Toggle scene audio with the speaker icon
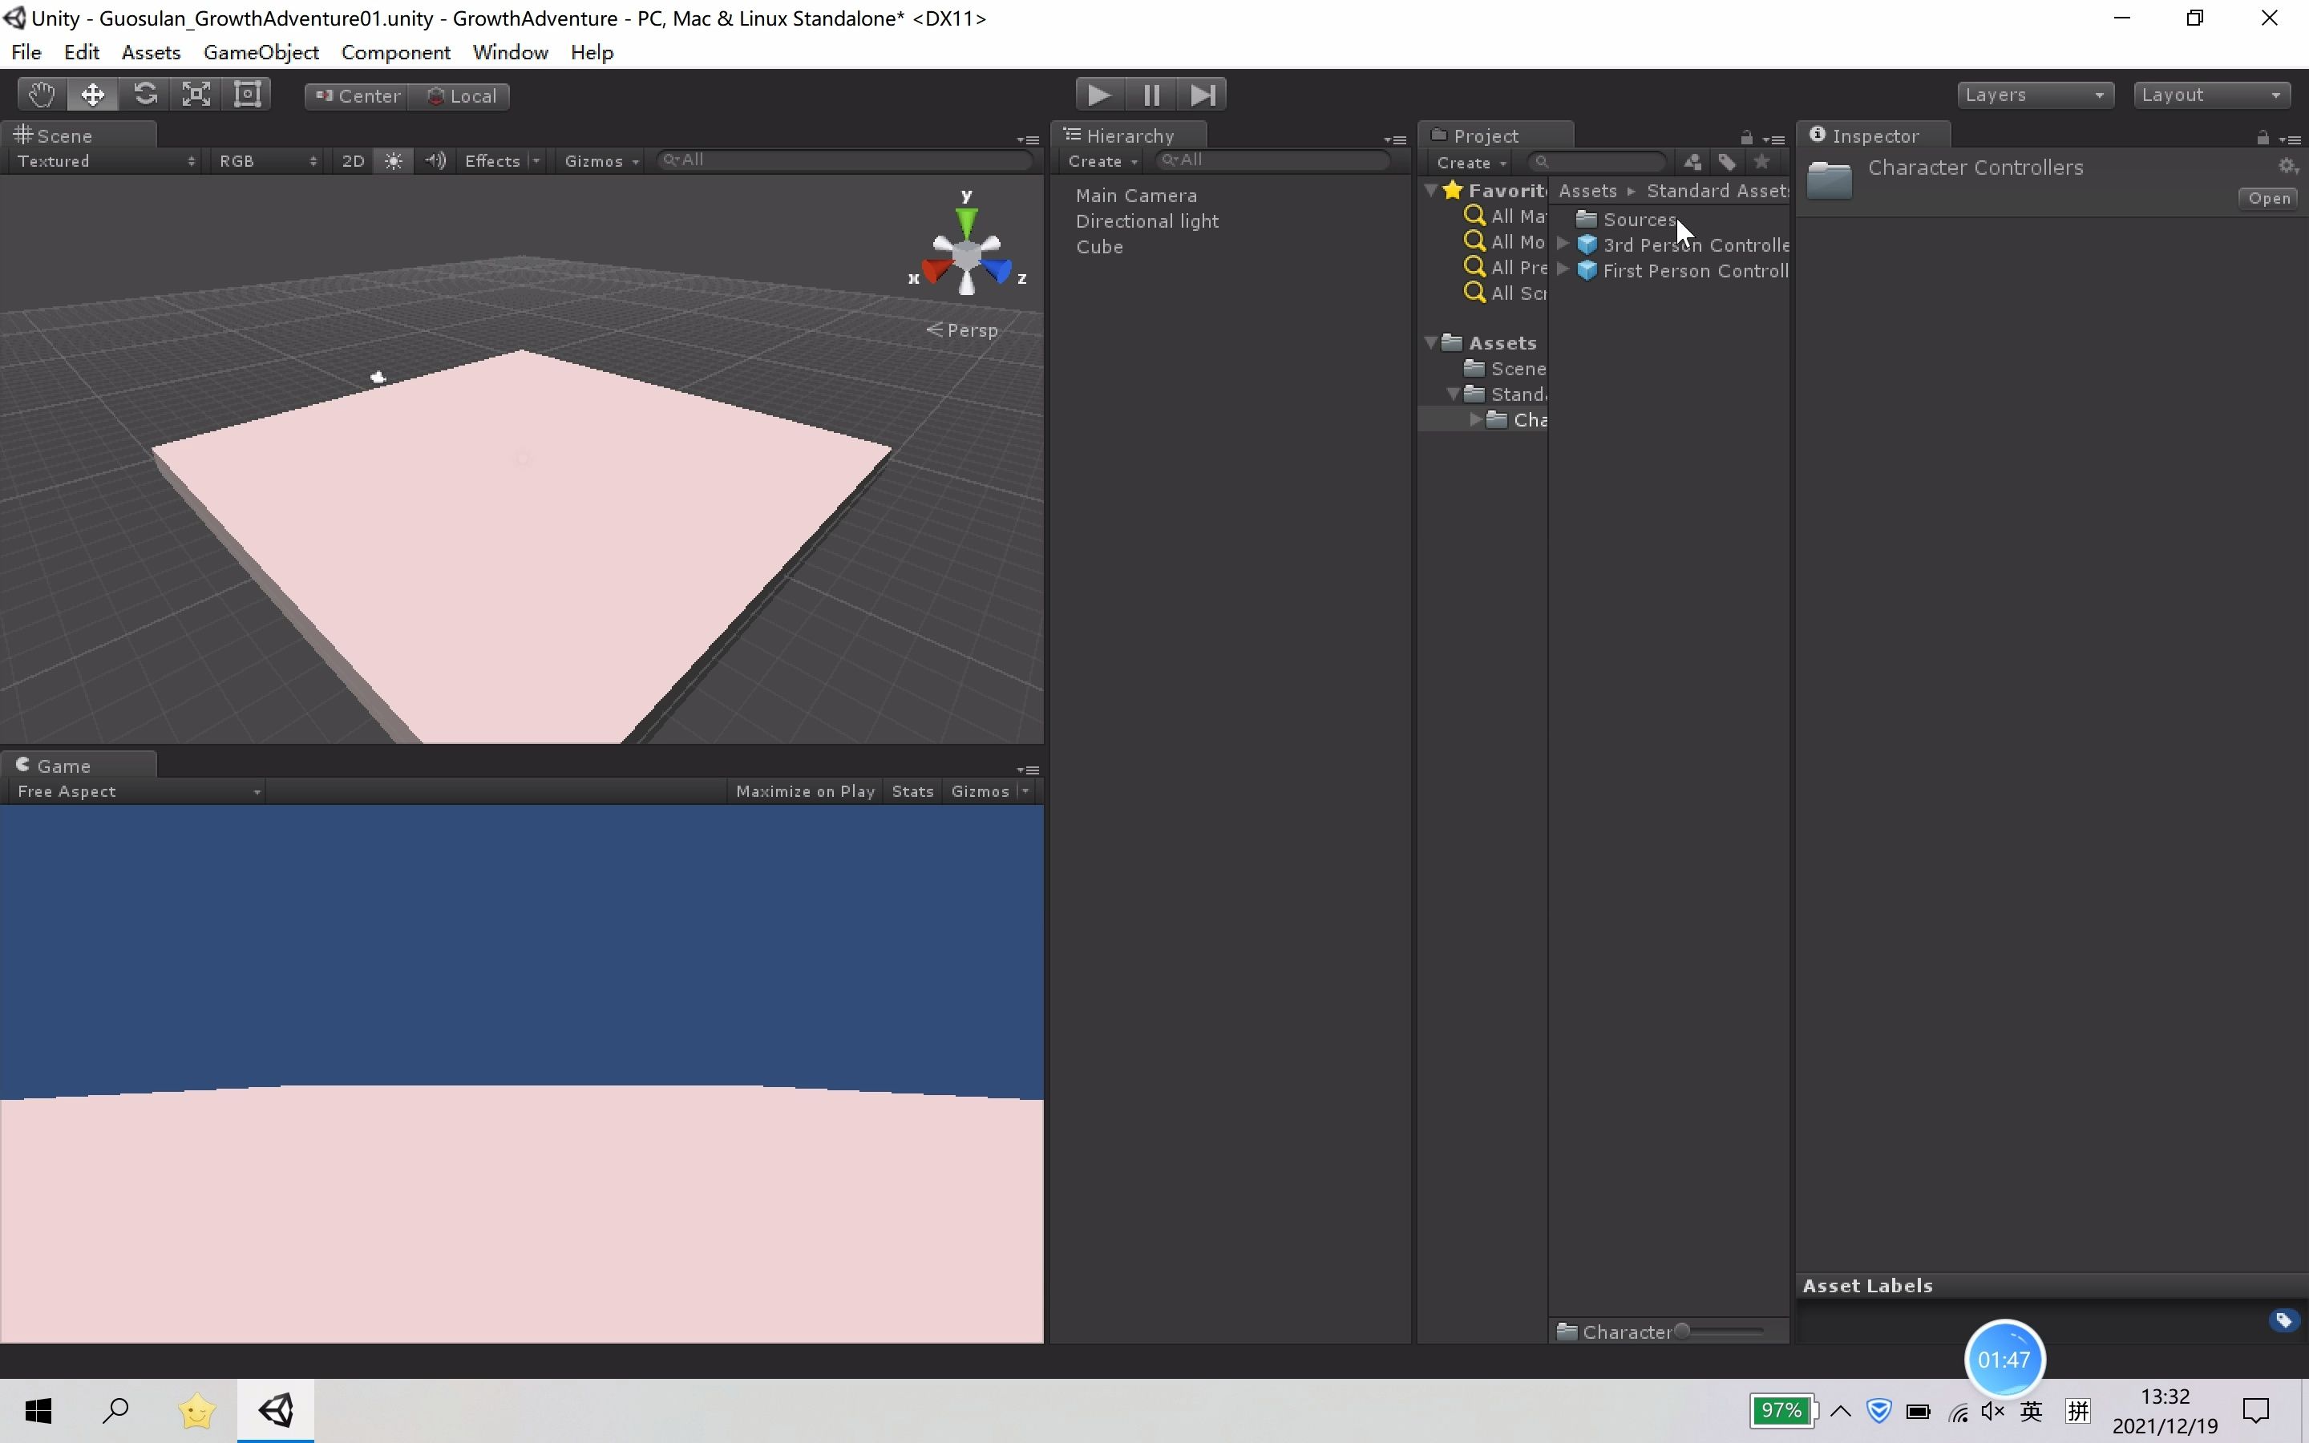 [435, 160]
